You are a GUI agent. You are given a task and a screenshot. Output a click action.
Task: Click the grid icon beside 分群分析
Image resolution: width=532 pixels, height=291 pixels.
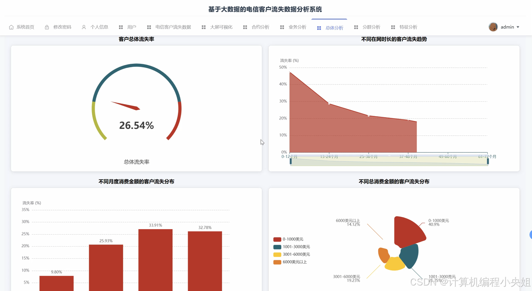coord(356,27)
